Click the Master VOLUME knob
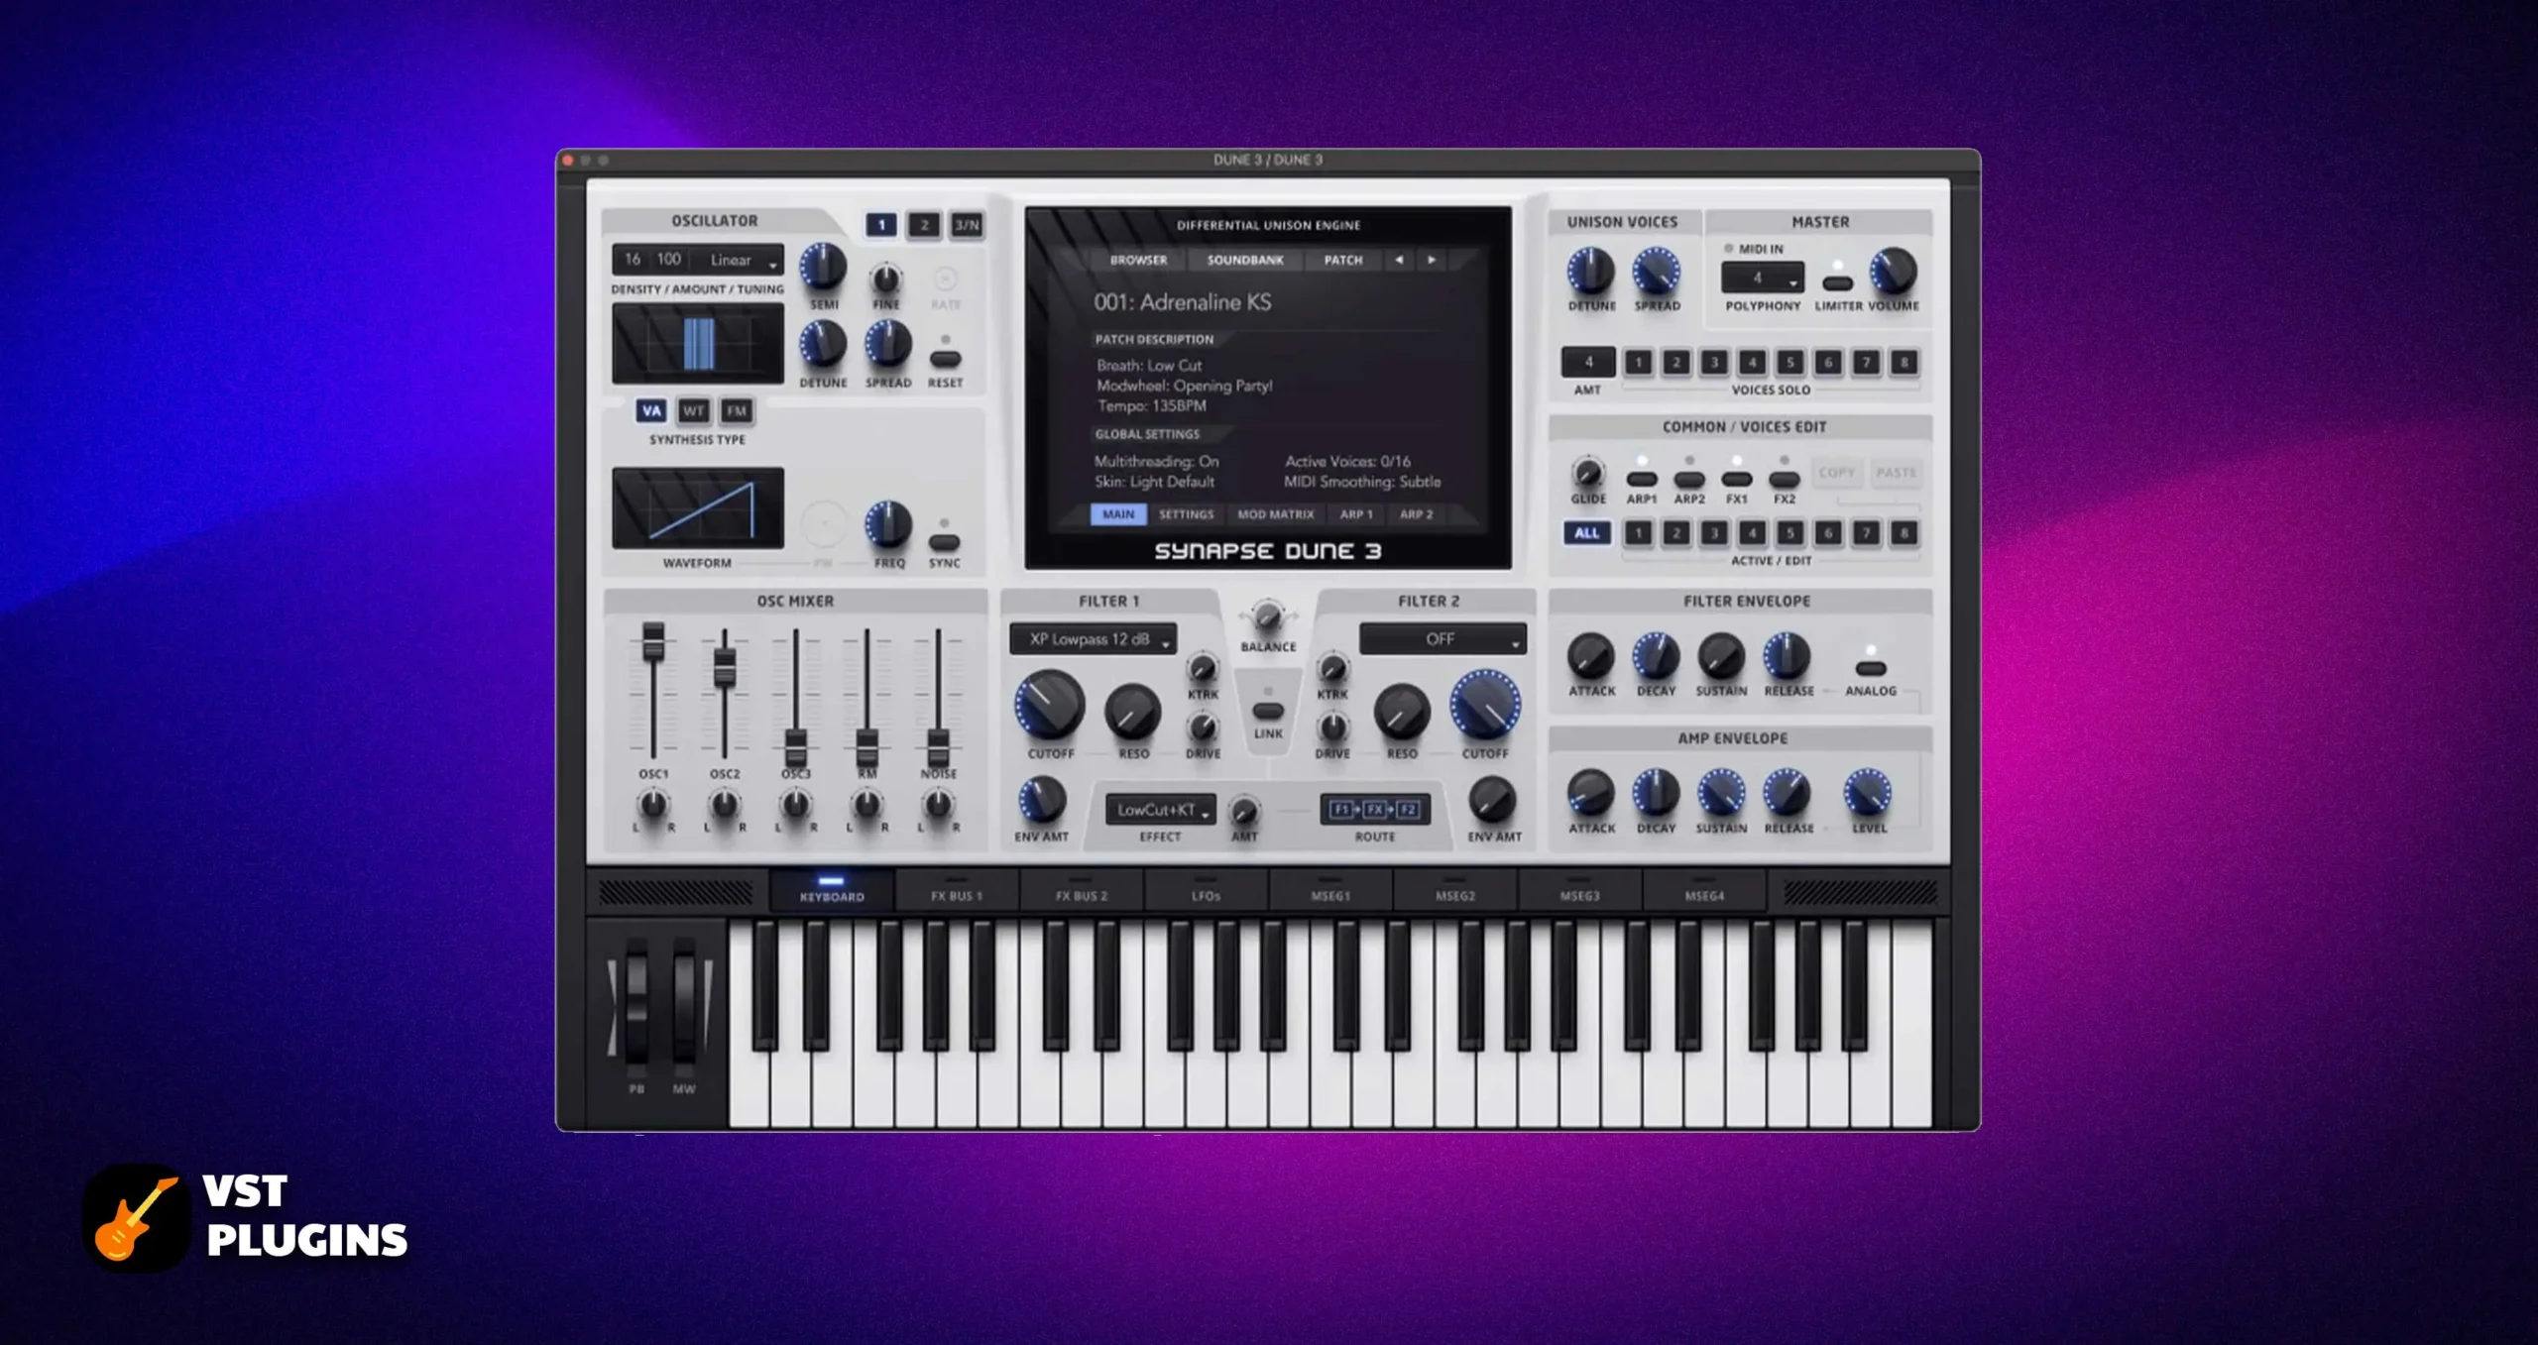Image resolution: width=2538 pixels, height=1345 pixels. [x=1894, y=272]
